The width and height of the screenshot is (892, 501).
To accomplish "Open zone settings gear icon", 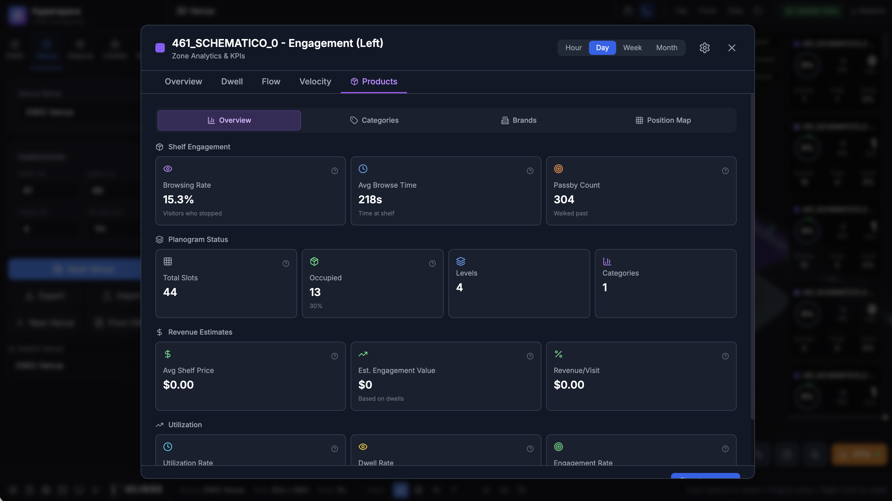I will click(x=704, y=48).
